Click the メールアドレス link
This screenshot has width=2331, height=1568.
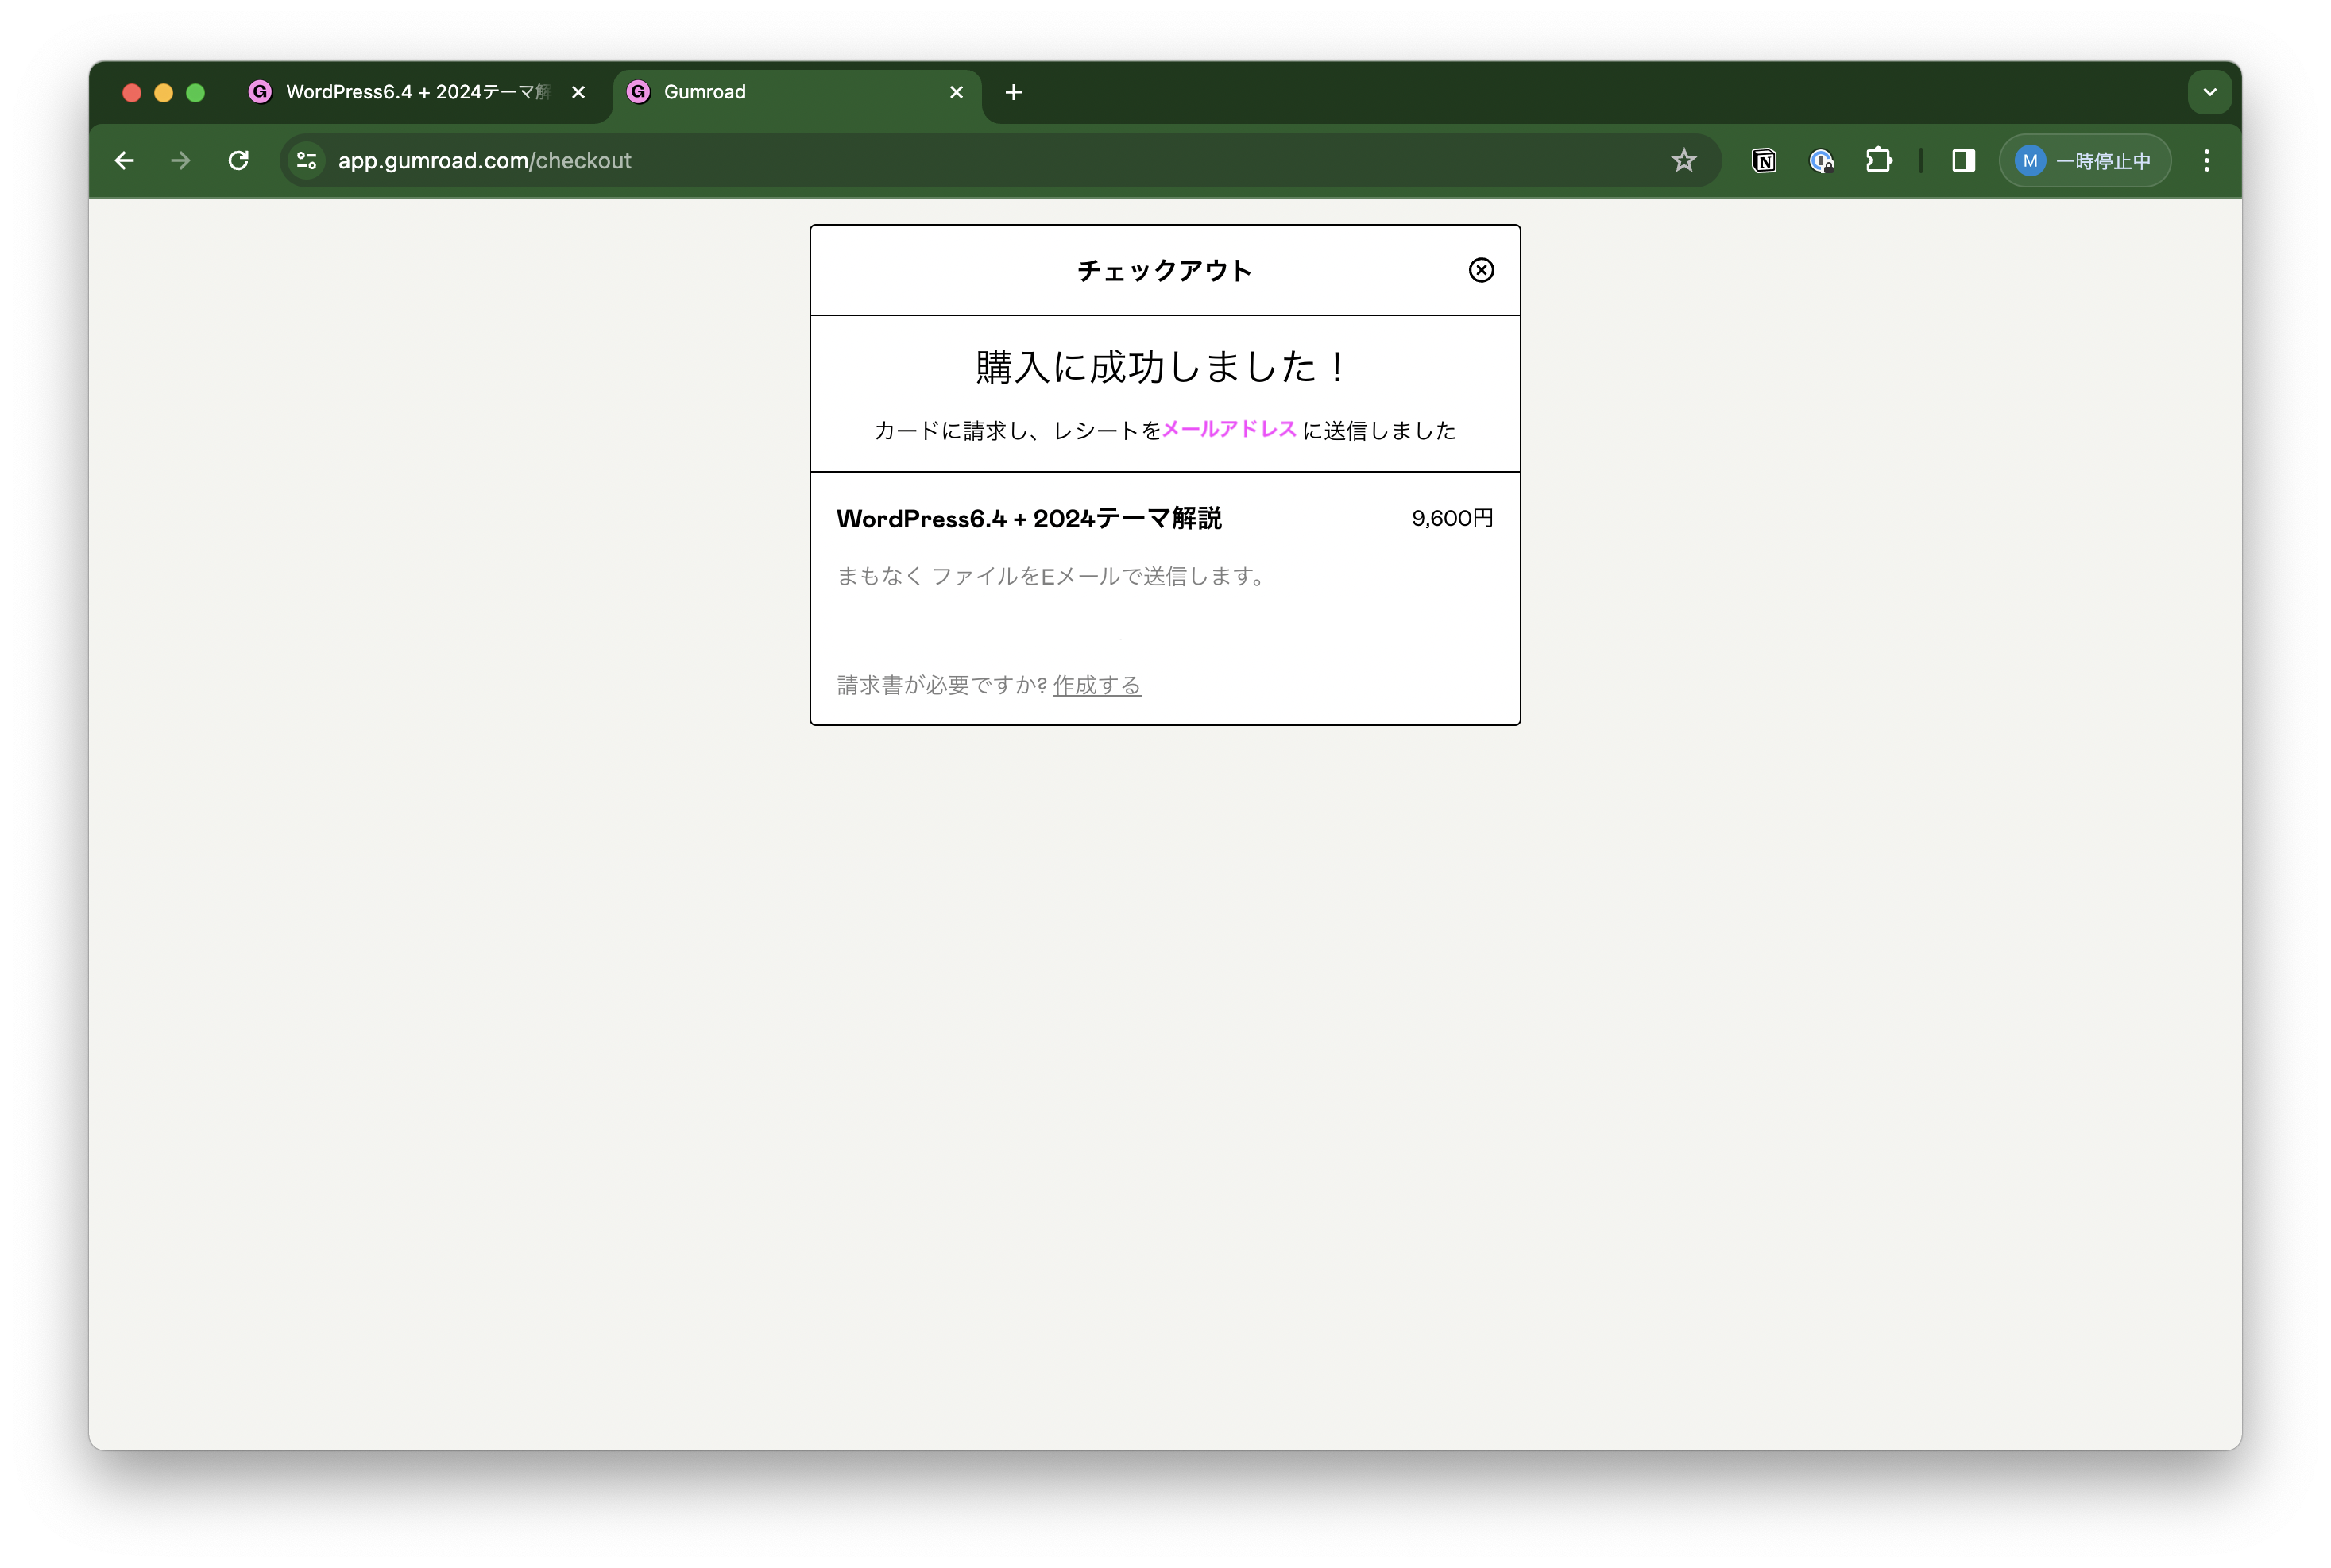click(1229, 429)
